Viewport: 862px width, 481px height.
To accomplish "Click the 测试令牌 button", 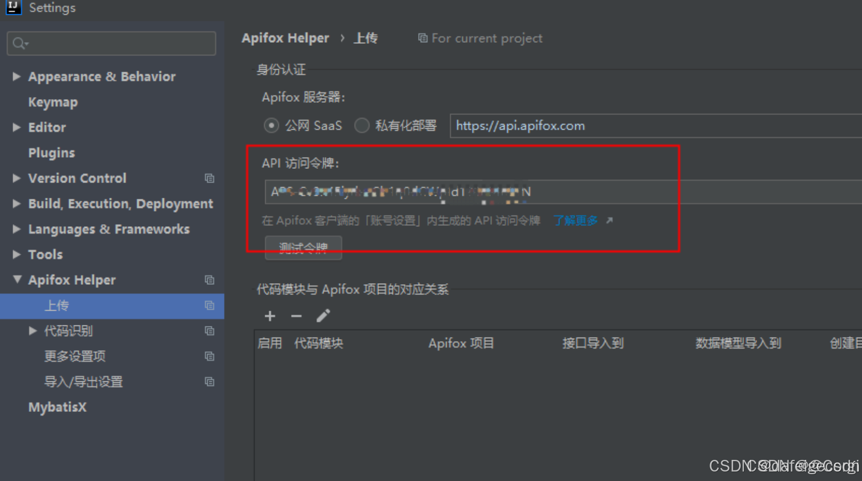I will point(303,248).
